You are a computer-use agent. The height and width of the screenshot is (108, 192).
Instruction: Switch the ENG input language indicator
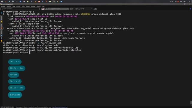[181, 1]
